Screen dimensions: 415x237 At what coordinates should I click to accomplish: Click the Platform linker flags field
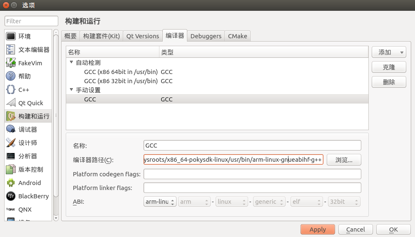(252, 188)
